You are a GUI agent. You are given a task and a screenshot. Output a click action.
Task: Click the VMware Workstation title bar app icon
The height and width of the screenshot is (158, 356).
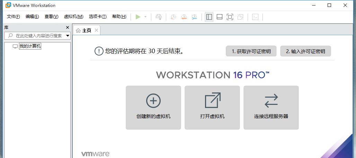click(8, 5)
